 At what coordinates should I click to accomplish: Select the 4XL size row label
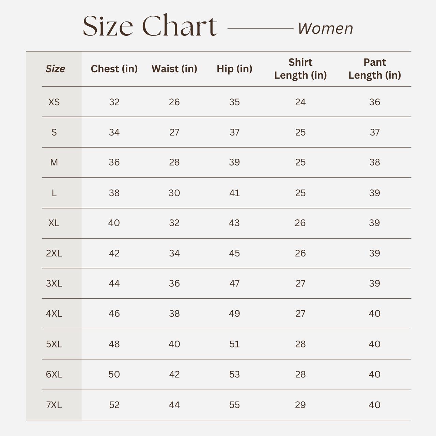54,314
